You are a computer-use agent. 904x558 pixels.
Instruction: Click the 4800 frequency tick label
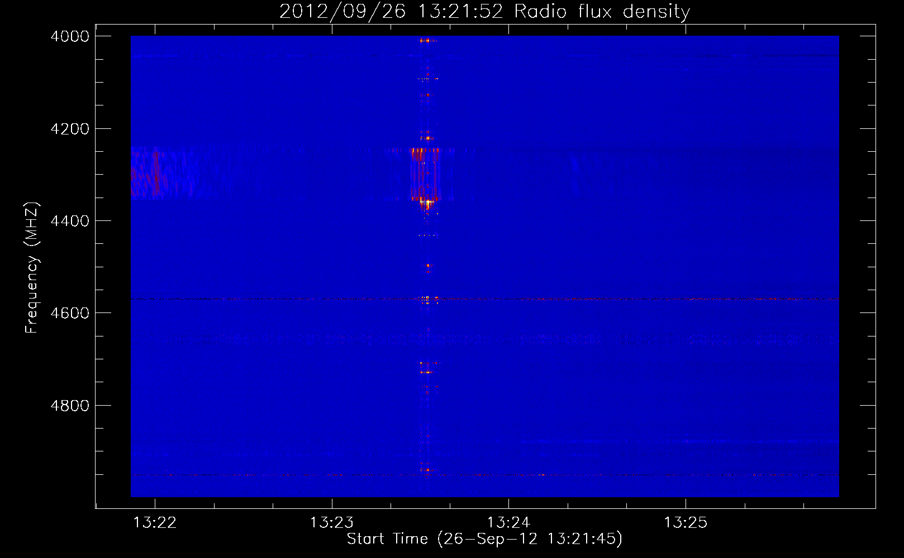coord(70,406)
